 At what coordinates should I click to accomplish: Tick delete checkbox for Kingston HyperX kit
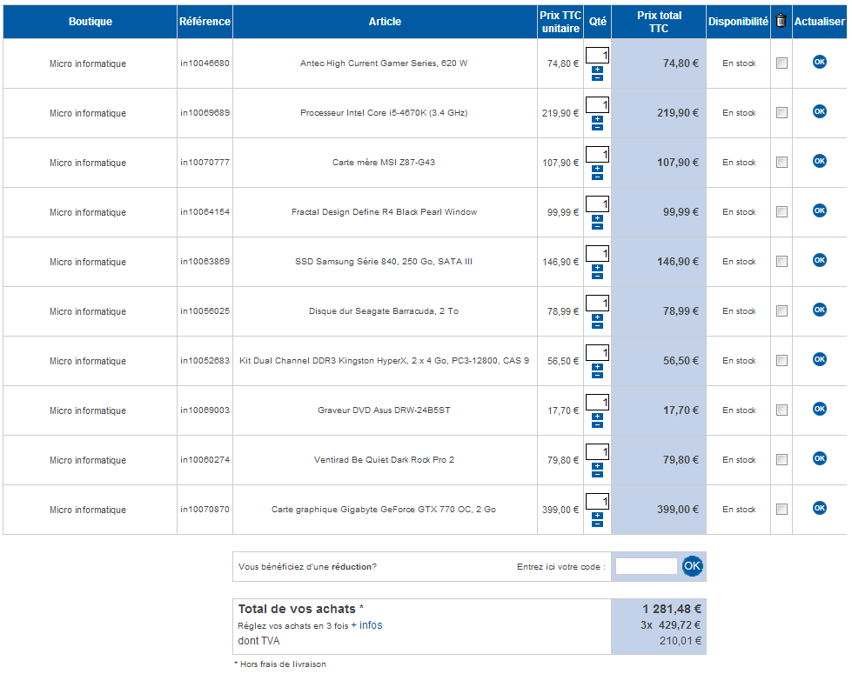point(782,361)
